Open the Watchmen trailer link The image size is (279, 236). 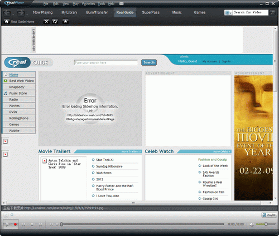coord(104,173)
